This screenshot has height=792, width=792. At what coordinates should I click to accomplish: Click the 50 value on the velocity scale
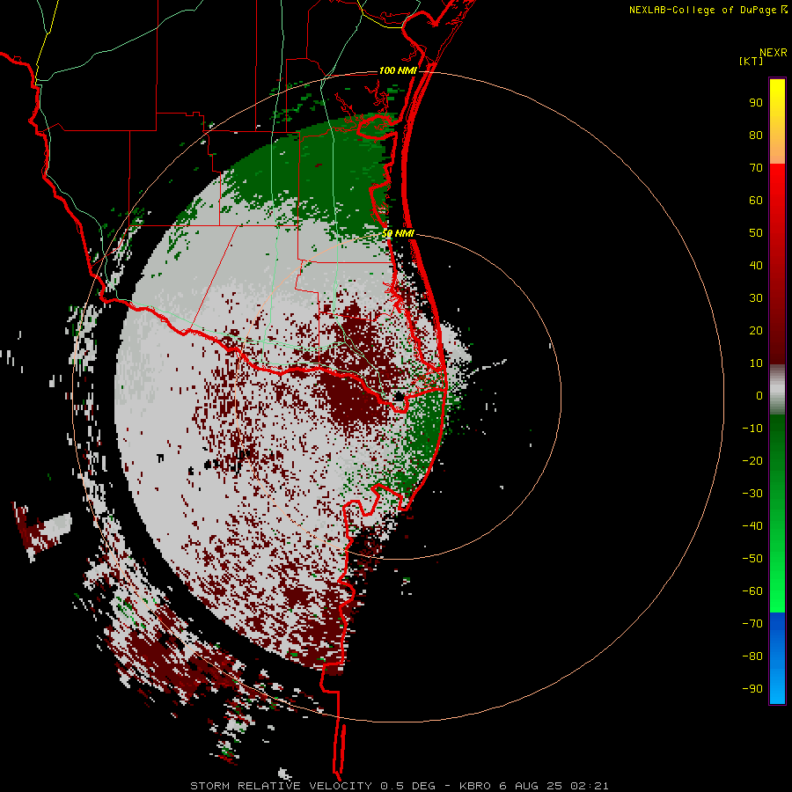click(x=756, y=233)
